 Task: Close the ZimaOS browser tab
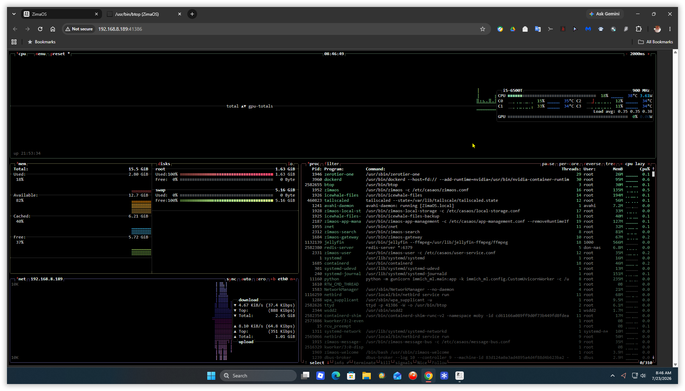tap(96, 14)
